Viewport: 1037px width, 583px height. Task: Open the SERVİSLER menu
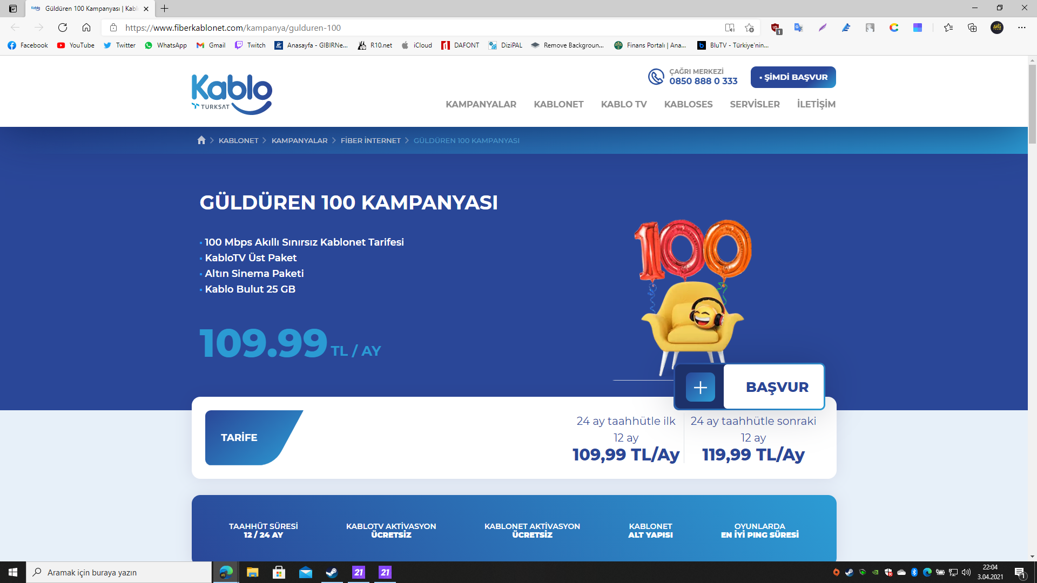[x=755, y=104]
